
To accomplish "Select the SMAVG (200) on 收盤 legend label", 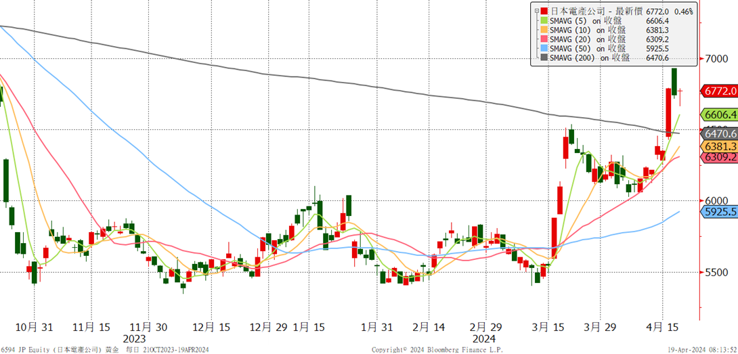I will (590, 58).
